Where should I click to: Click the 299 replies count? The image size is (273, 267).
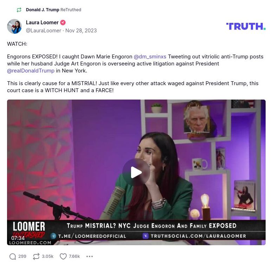(x=22, y=256)
